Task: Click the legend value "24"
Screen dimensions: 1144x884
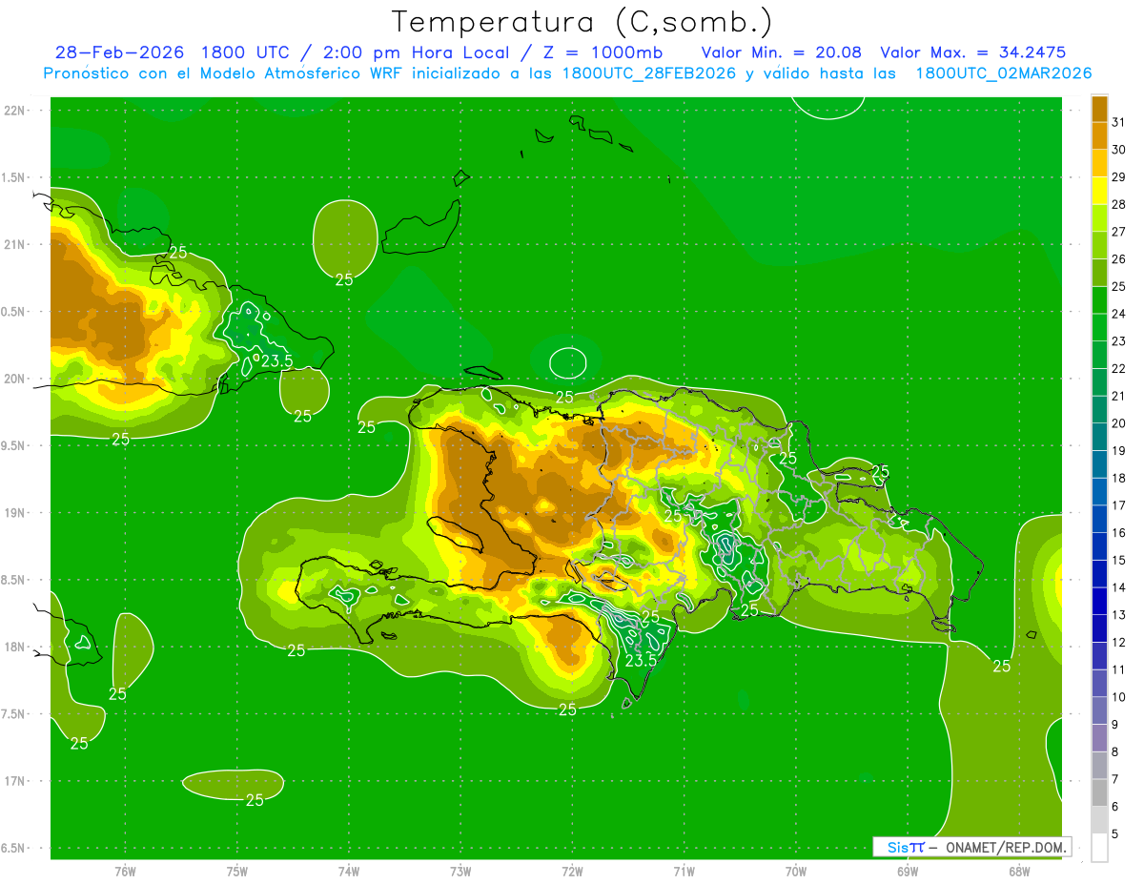Action: 1119,314
